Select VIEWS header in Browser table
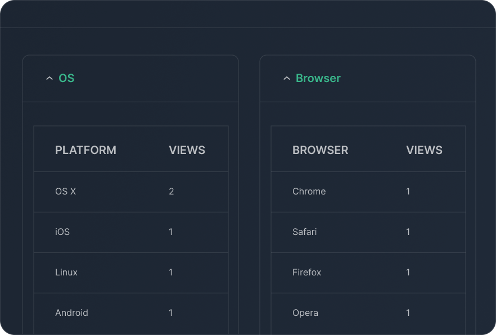 pyautogui.click(x=424, y=150)
